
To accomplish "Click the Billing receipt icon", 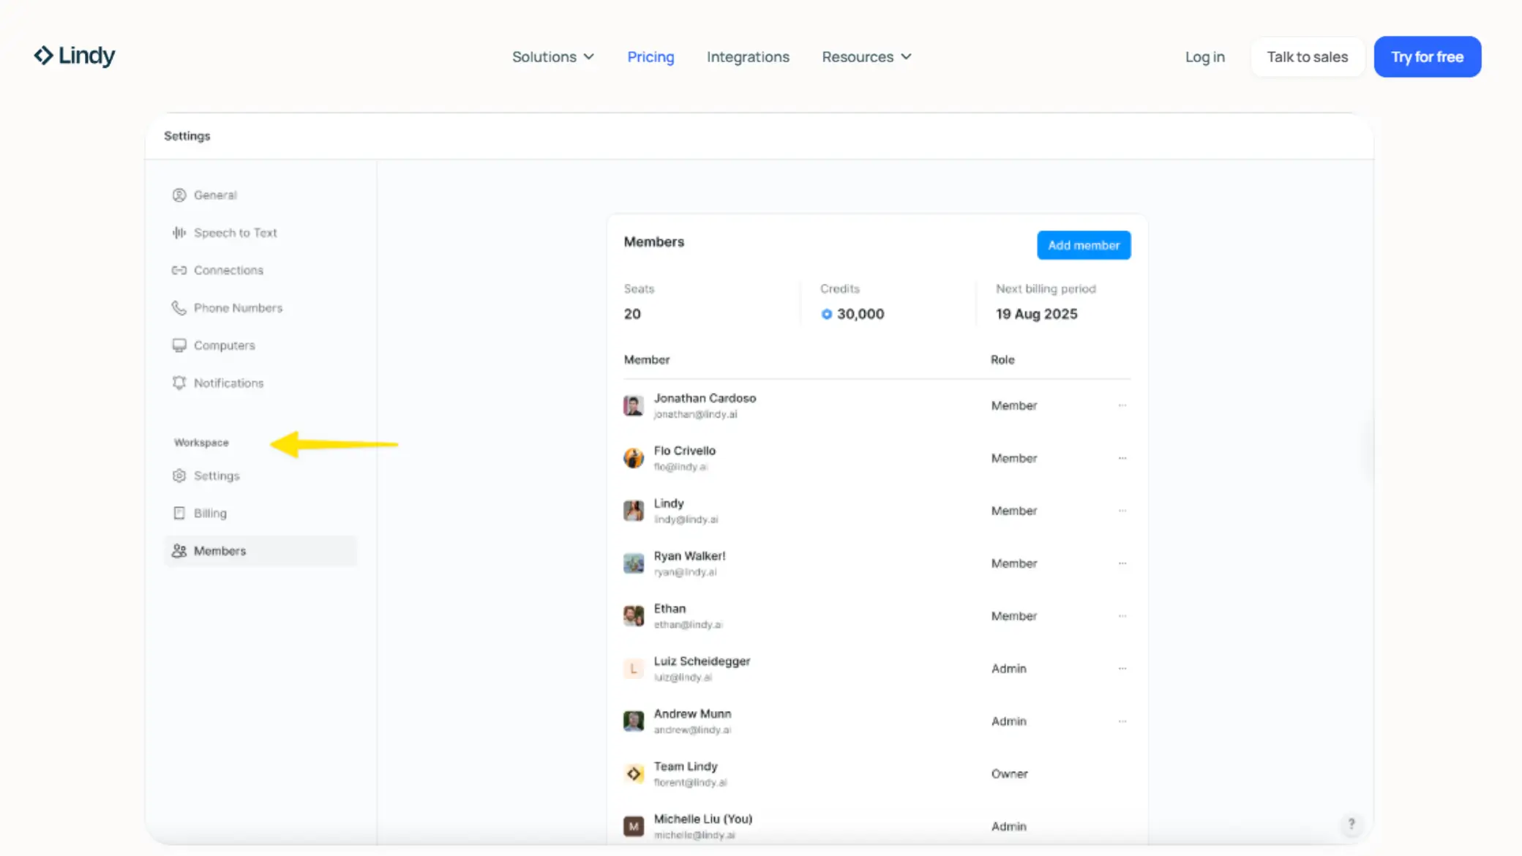I will tap(179, 513).
